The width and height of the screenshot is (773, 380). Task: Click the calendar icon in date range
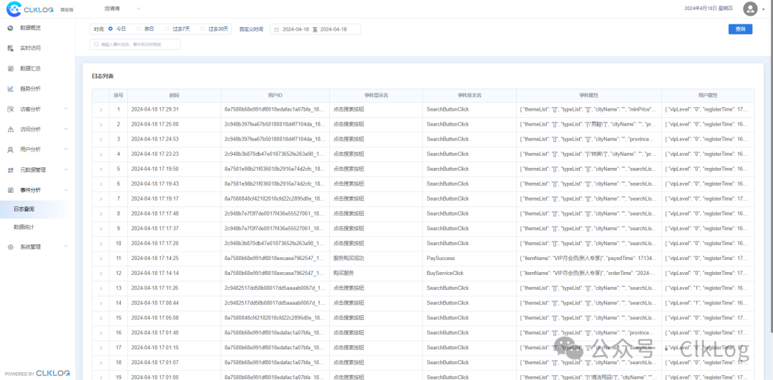[x=276, y=29]
